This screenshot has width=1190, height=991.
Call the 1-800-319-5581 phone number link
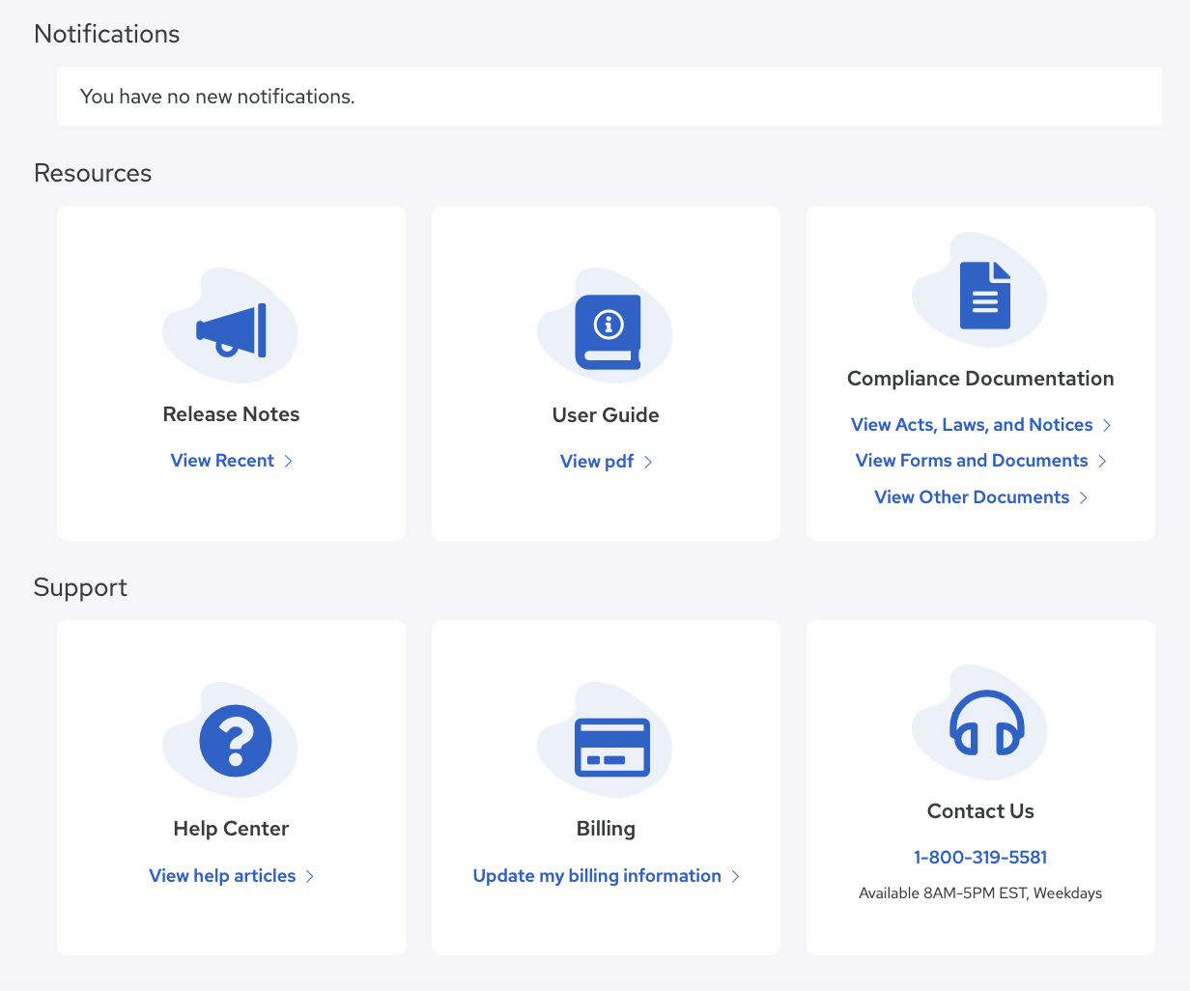pyautogui.click(x=980, y=858)
